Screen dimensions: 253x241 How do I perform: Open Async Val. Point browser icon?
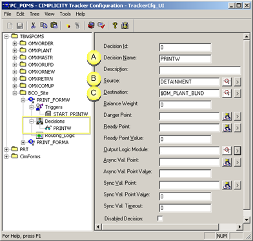click(227, 162)
